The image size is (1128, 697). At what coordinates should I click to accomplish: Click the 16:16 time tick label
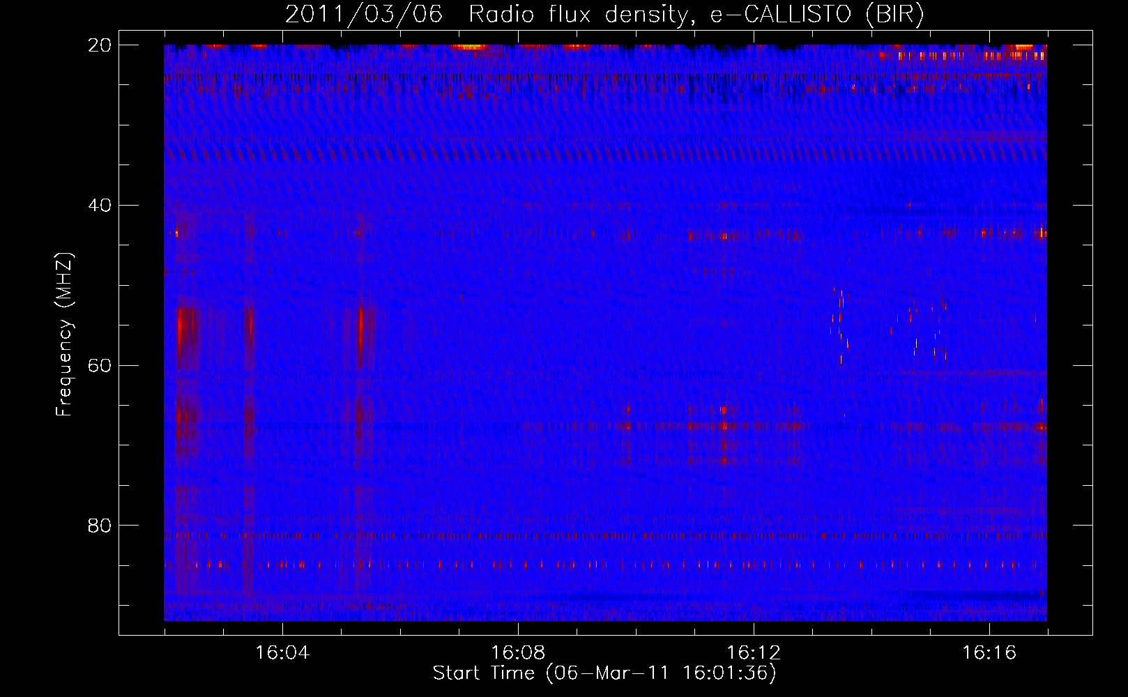click(x=989, y=653)
